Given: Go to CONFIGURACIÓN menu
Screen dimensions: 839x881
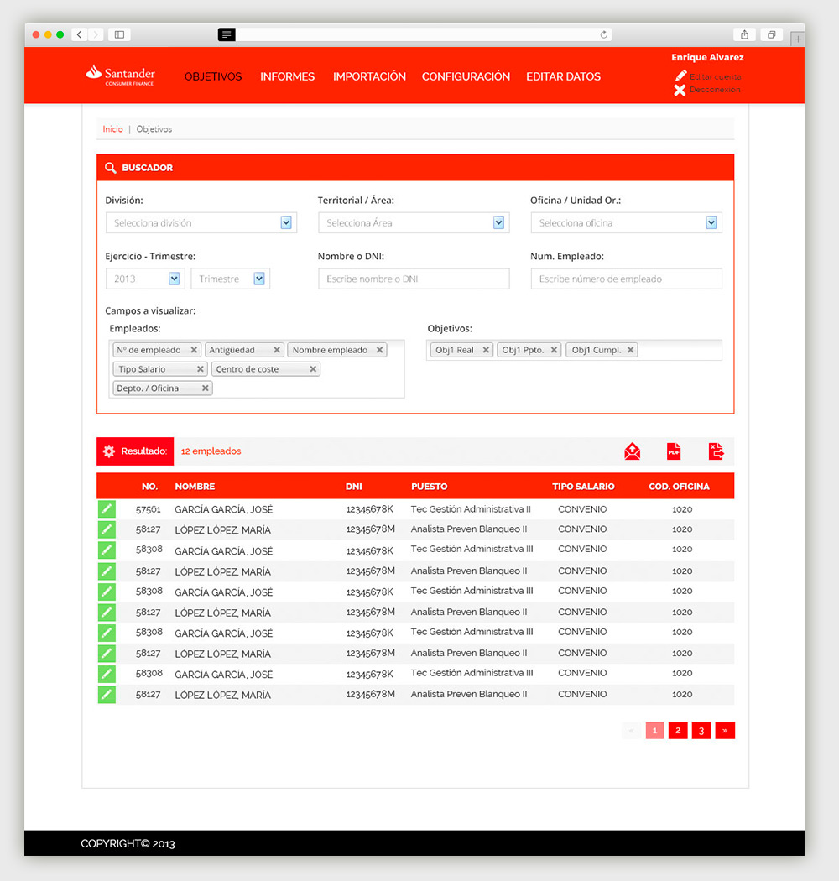Looking at the screenshot, I should (466, 76).
